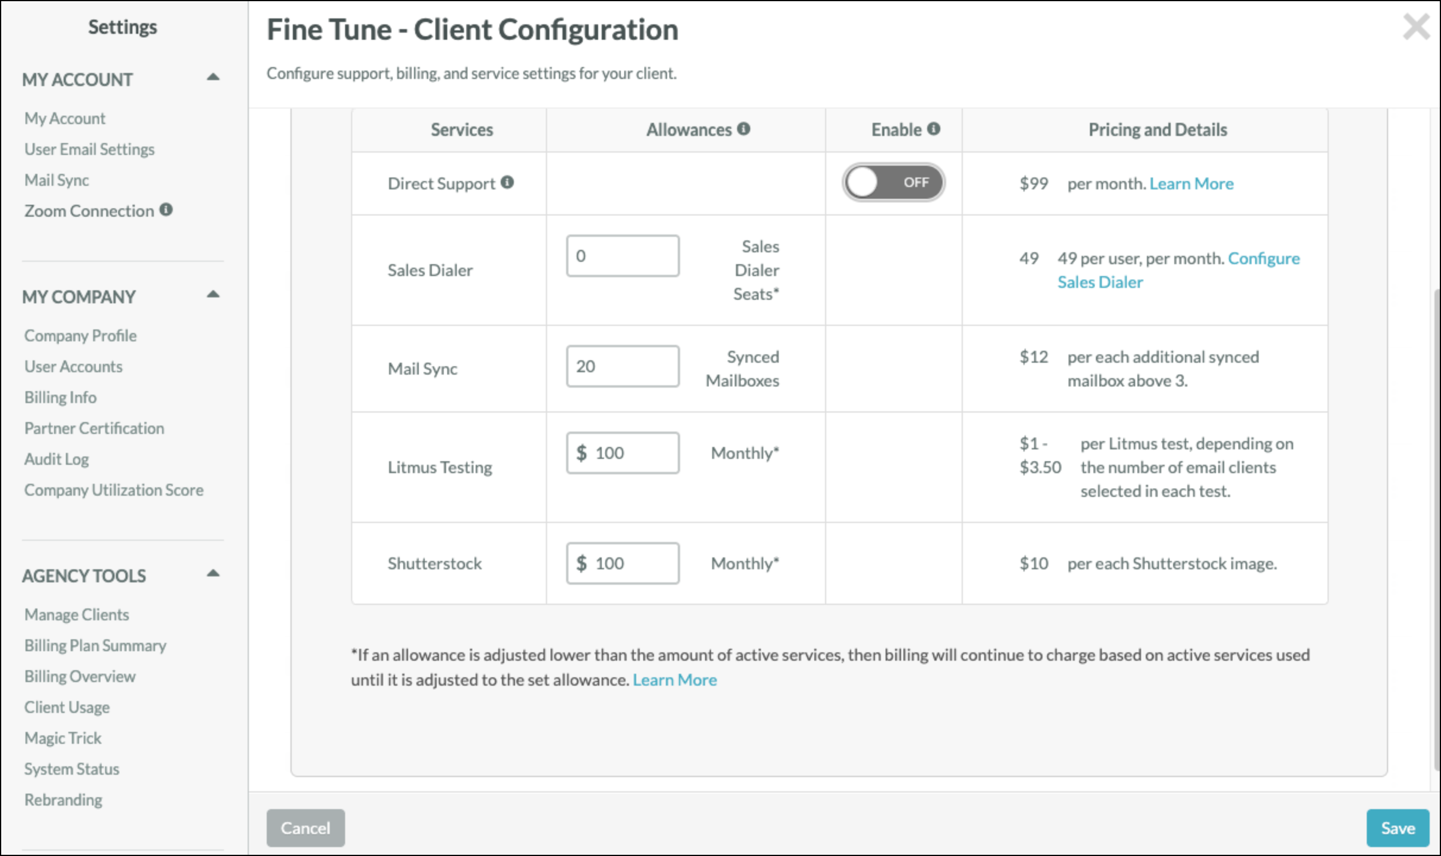This screenshot has height=856, width=1441.
Task: Open Magic Trick page
Action: click(x=63, y=738)
